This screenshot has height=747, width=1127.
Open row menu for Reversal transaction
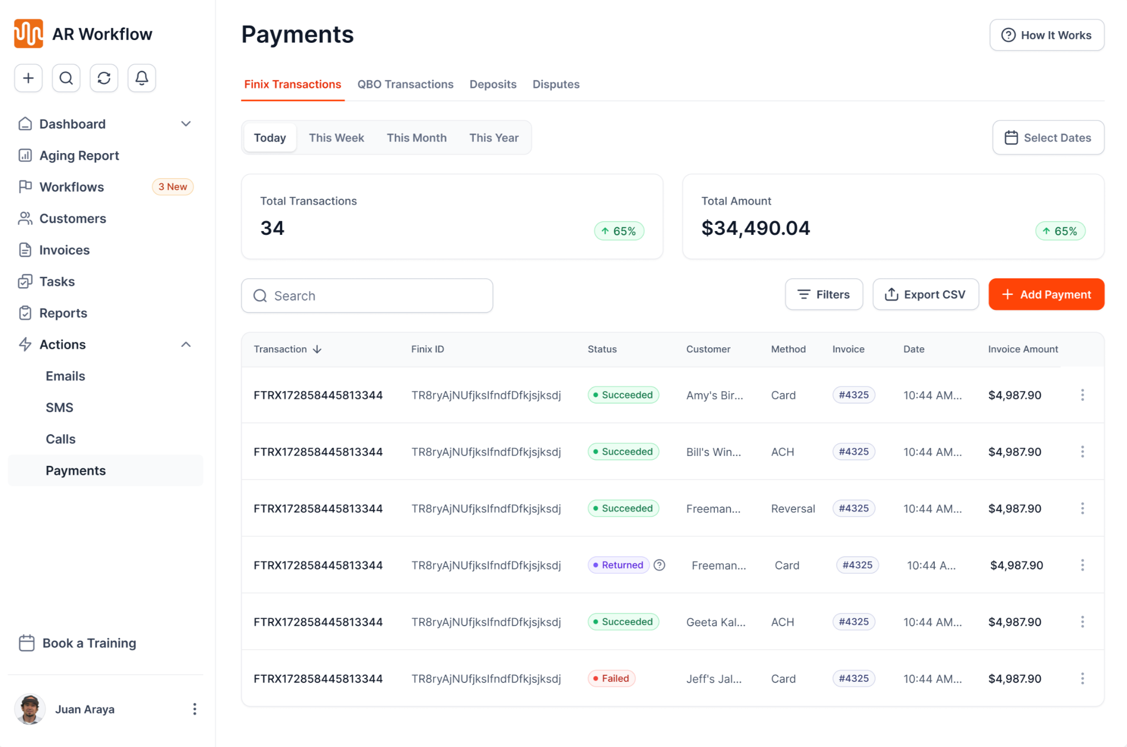point(1082,508)
